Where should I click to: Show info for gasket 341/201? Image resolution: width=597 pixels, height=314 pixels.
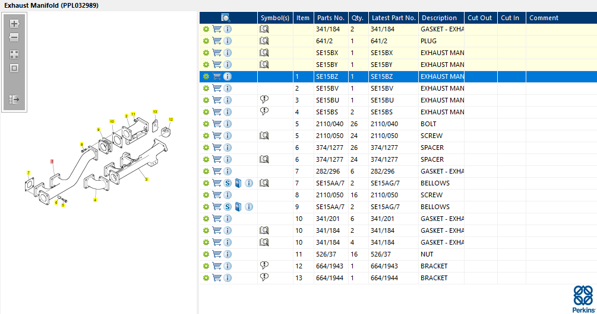tap(228, 219)
